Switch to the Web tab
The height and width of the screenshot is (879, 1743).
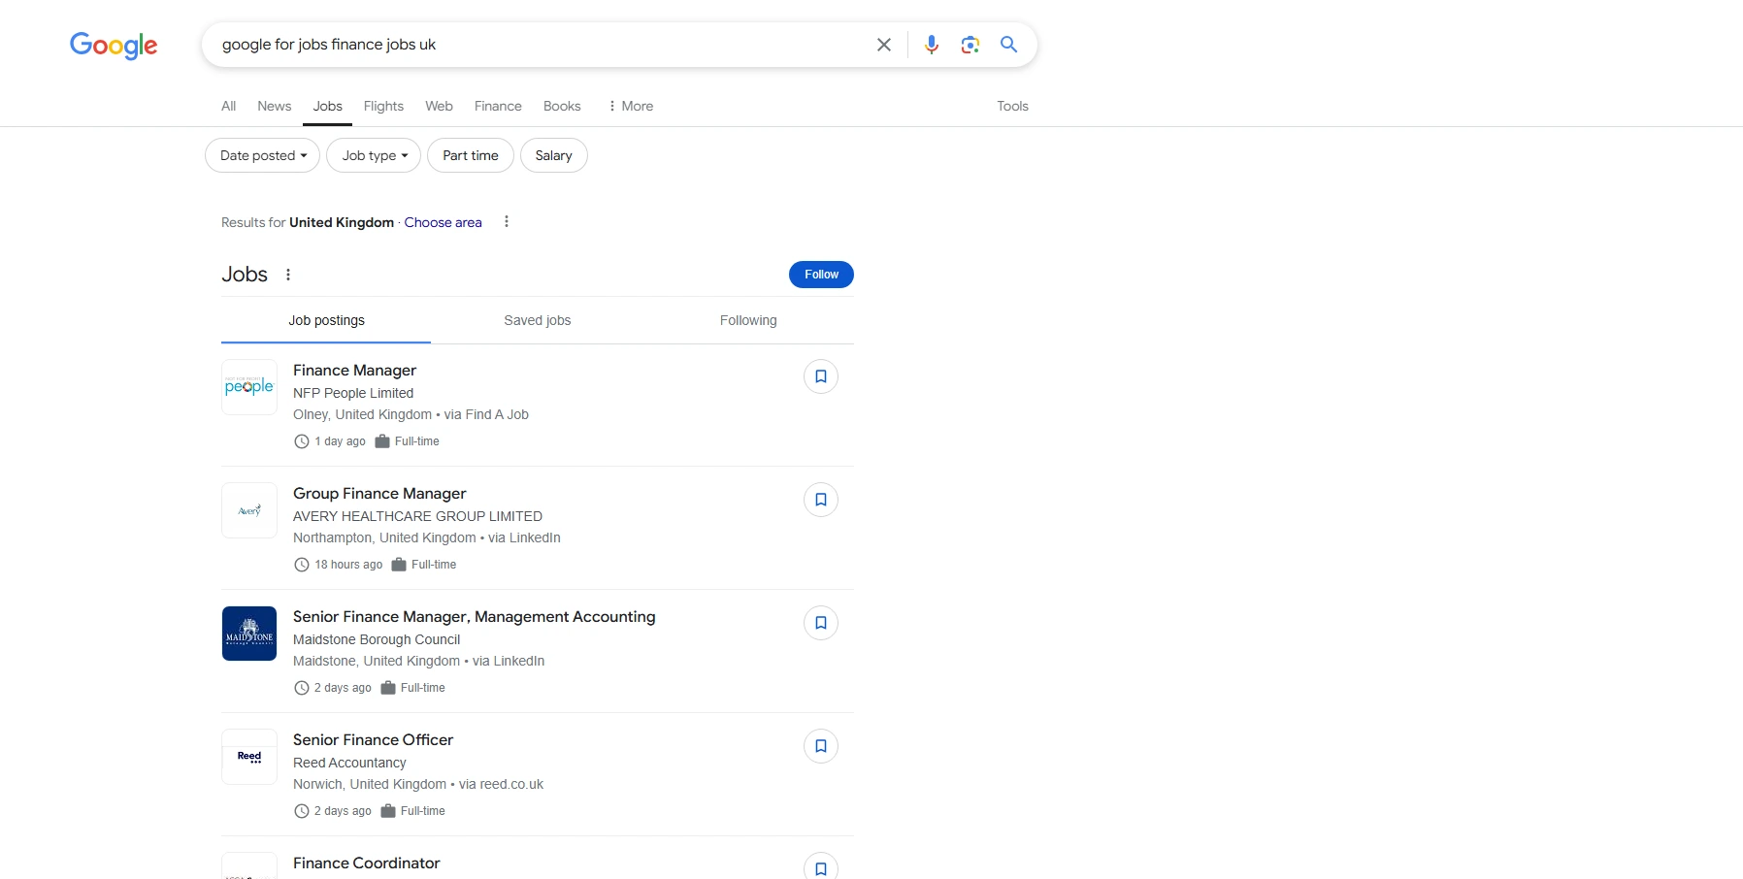coord(439,106)
